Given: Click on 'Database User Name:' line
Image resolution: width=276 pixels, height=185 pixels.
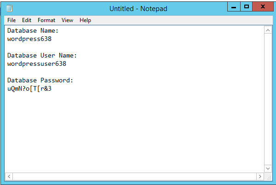Looking at the screenshot, I should tap(42, 55).
